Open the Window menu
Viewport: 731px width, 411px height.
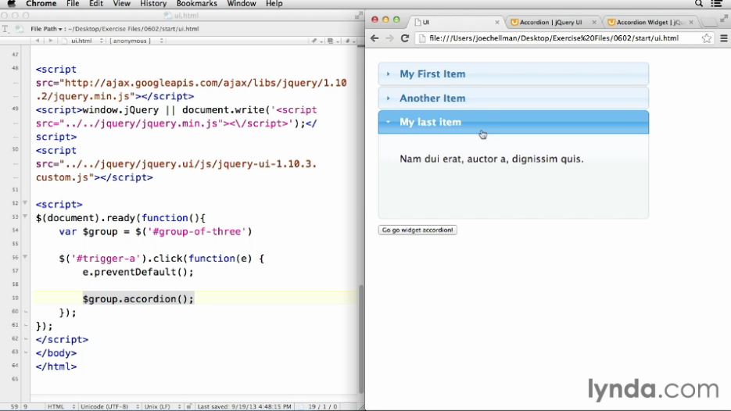pos(242,4)
